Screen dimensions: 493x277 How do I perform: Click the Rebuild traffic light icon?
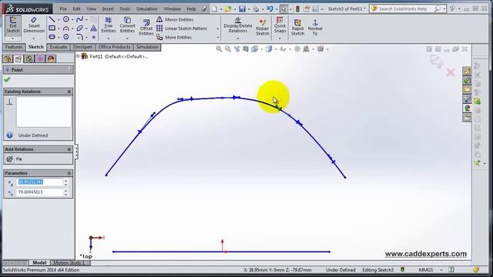coord(297,8)
